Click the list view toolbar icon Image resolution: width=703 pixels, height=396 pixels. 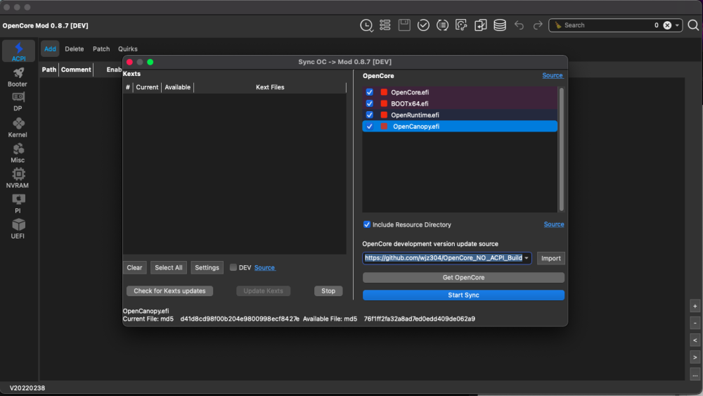click(x=385, y=25)
